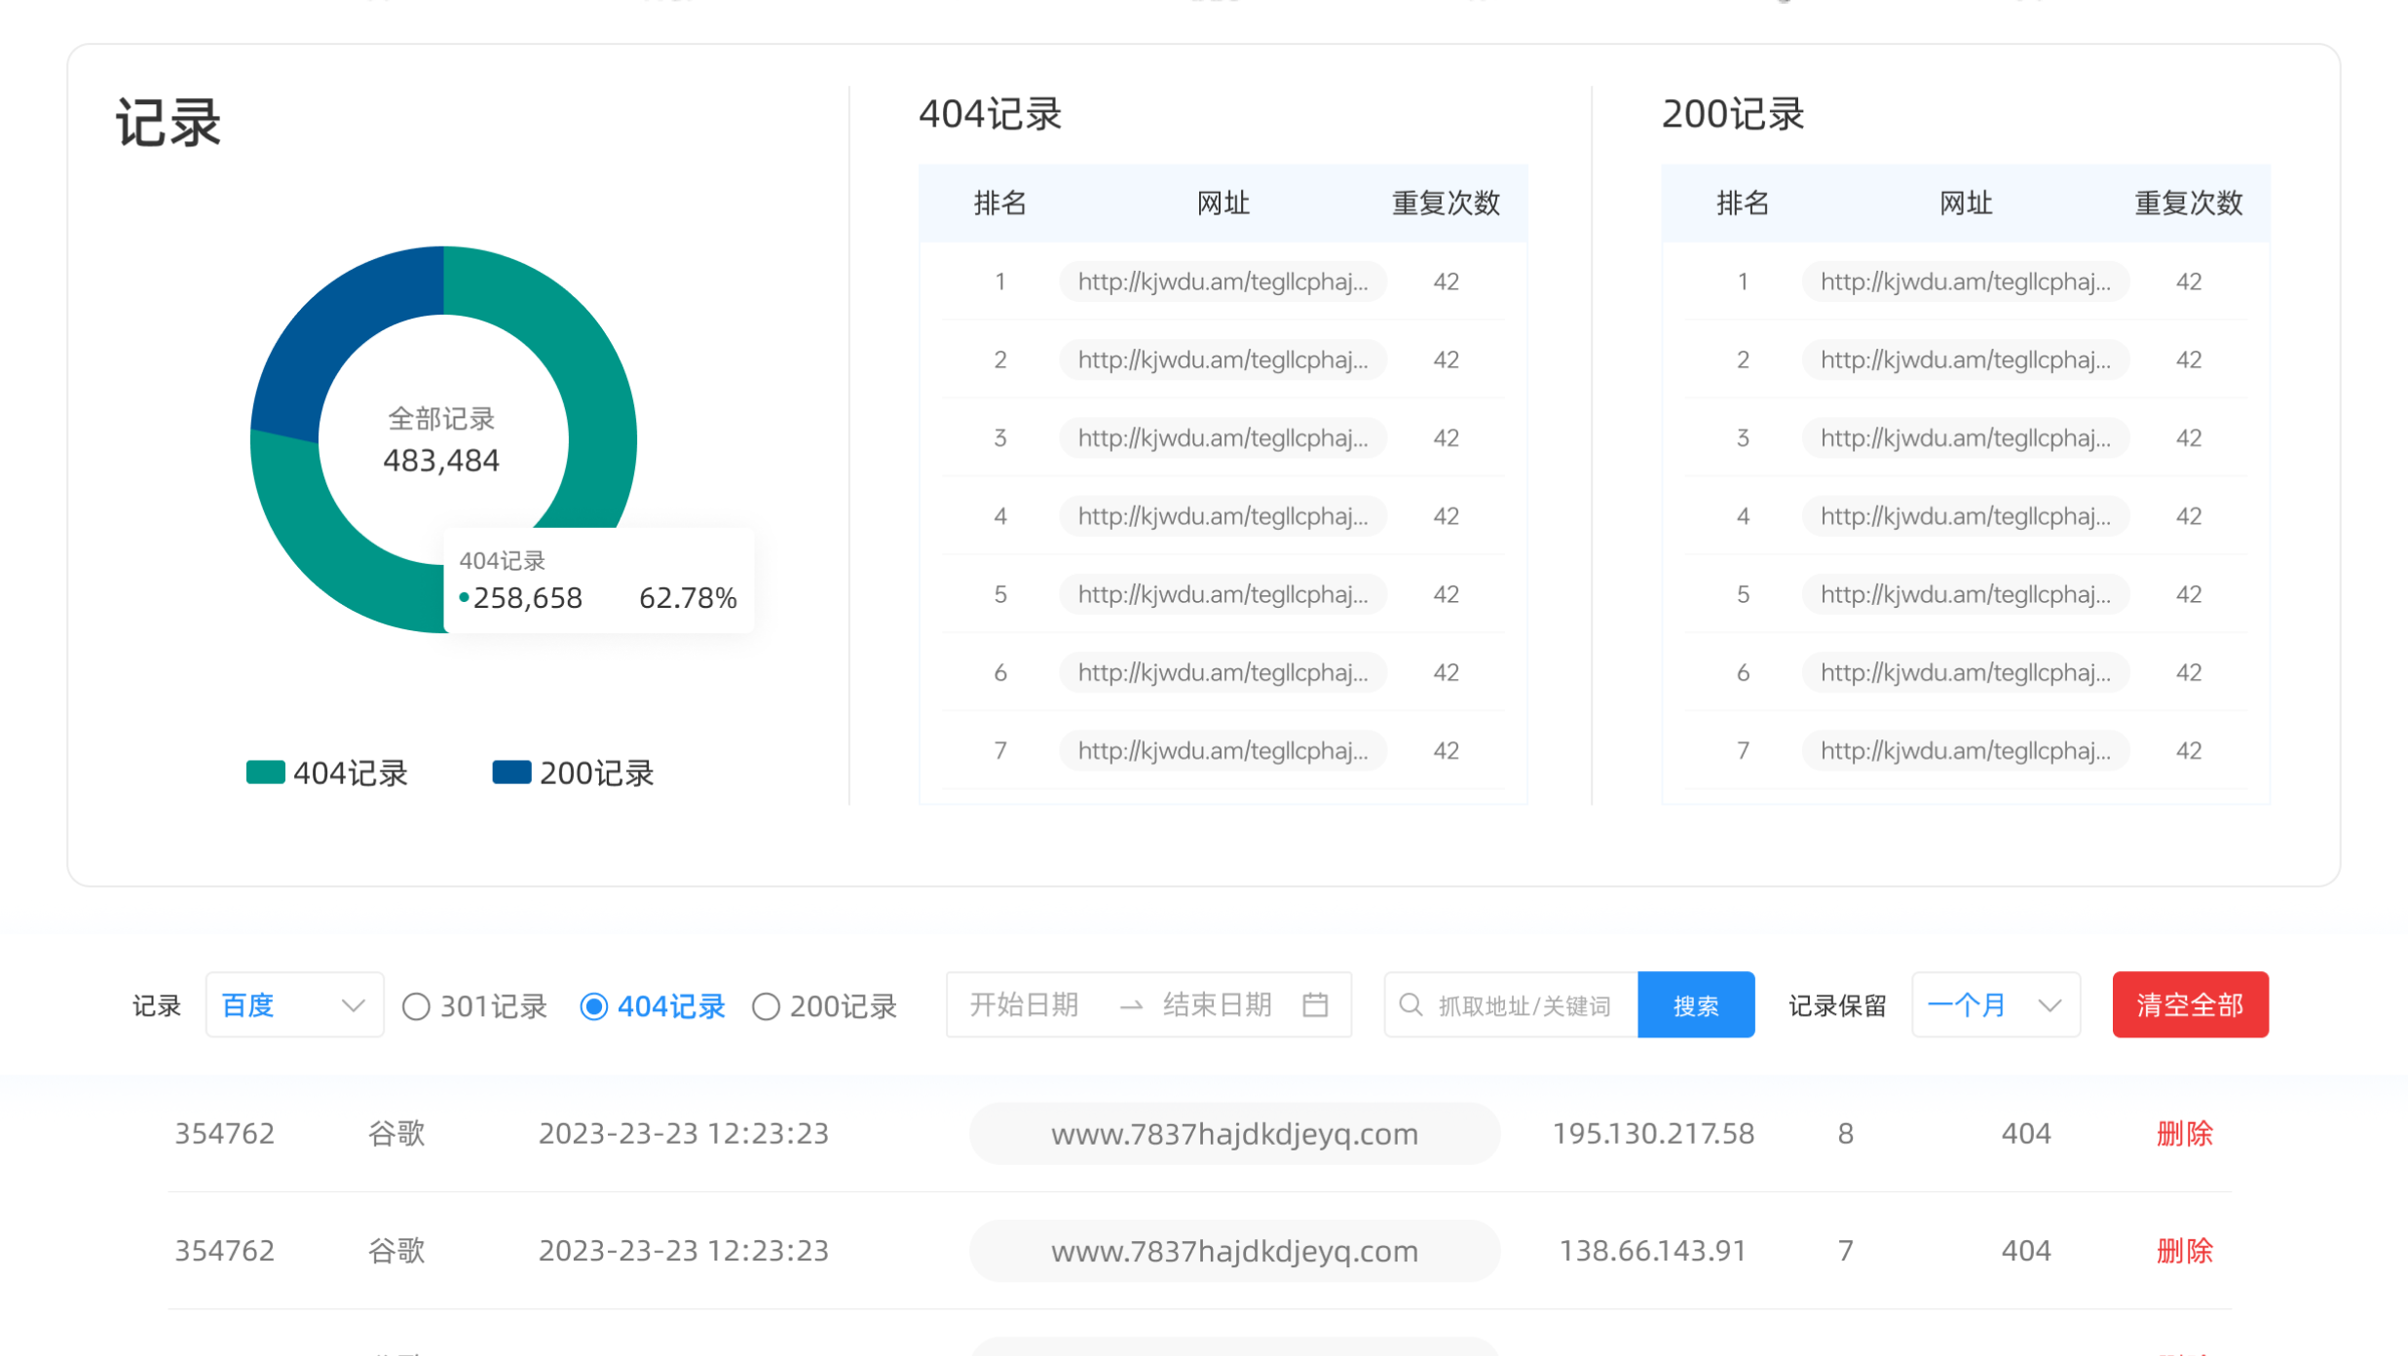2408x1356 pixels.
Task: Click the 全部记录 total 483,484 in the chart center
Action: click(441, 460)
